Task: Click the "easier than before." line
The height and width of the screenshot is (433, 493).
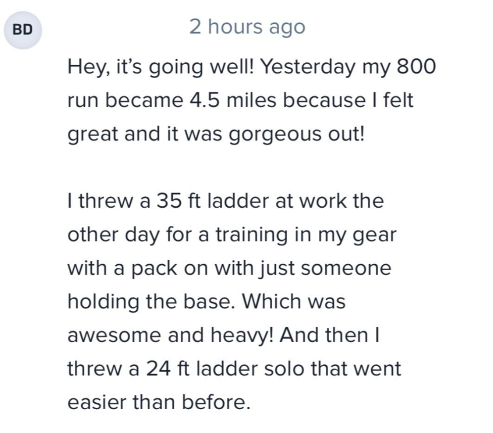Action: pos(157,402)
